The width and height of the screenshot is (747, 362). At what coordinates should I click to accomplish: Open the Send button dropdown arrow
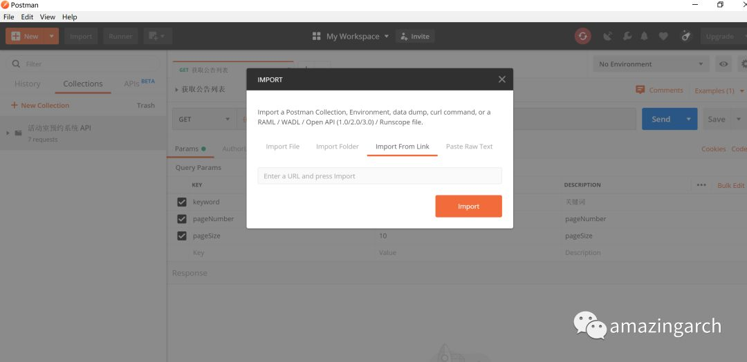coord(688,119)
